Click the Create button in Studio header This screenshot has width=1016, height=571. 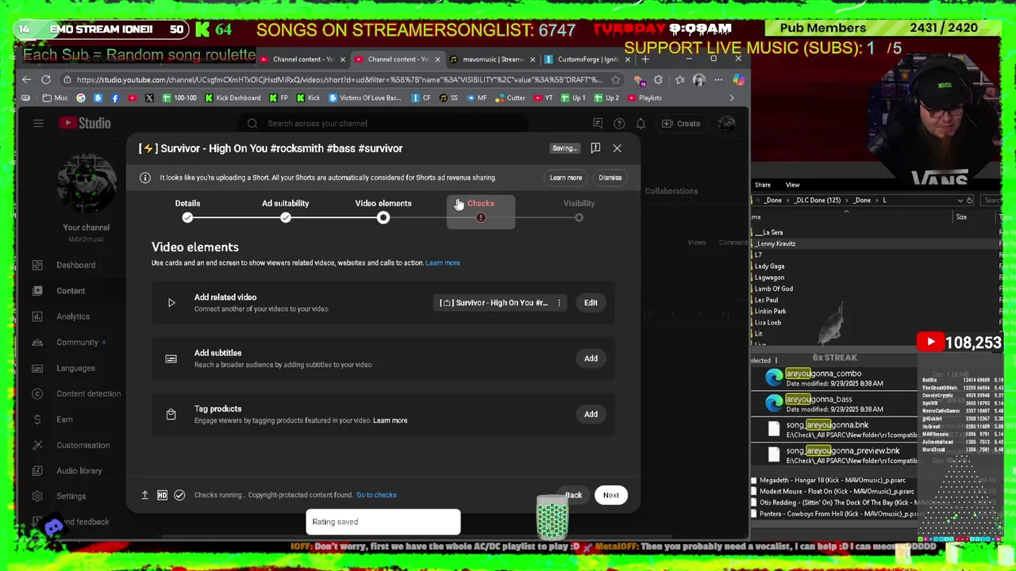pos(681,124)
